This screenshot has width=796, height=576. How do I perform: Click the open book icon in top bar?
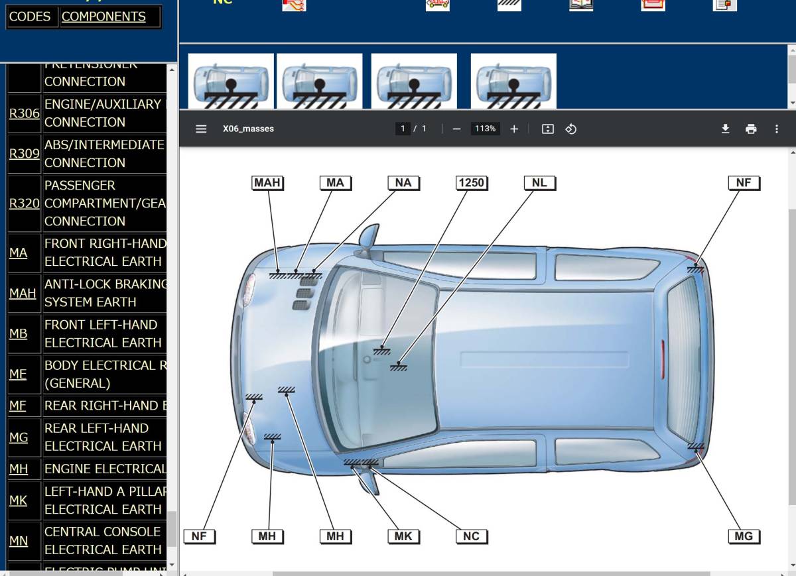(x=581, y=4)
